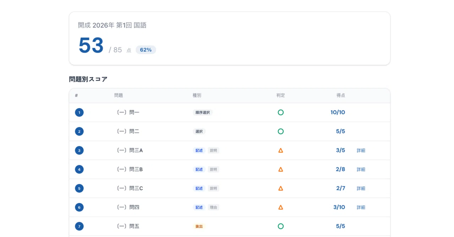
Task: Click the 10/10 score value
Action: tap(338, 112)
